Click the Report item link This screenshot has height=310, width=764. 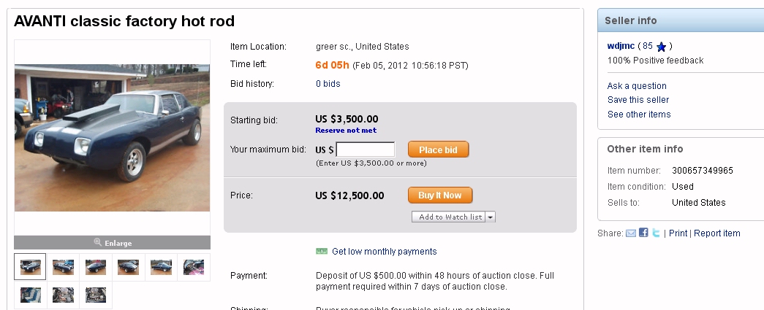point(716,233)
